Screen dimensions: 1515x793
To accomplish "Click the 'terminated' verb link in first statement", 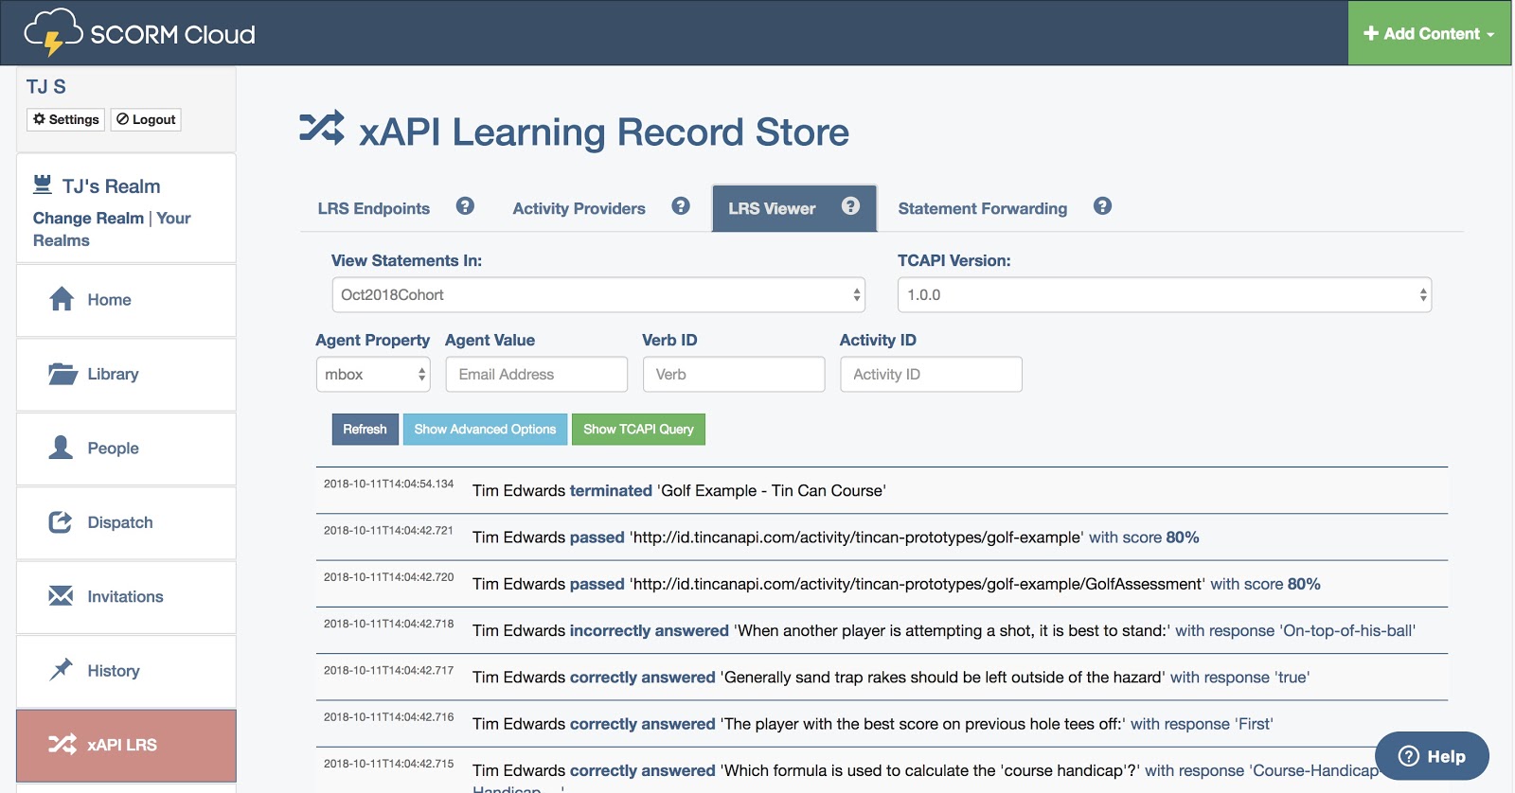I will click(611, 491).
